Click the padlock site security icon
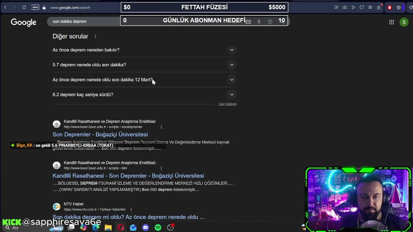Viewport: 413px width, 232px height. tap(44, 7)
